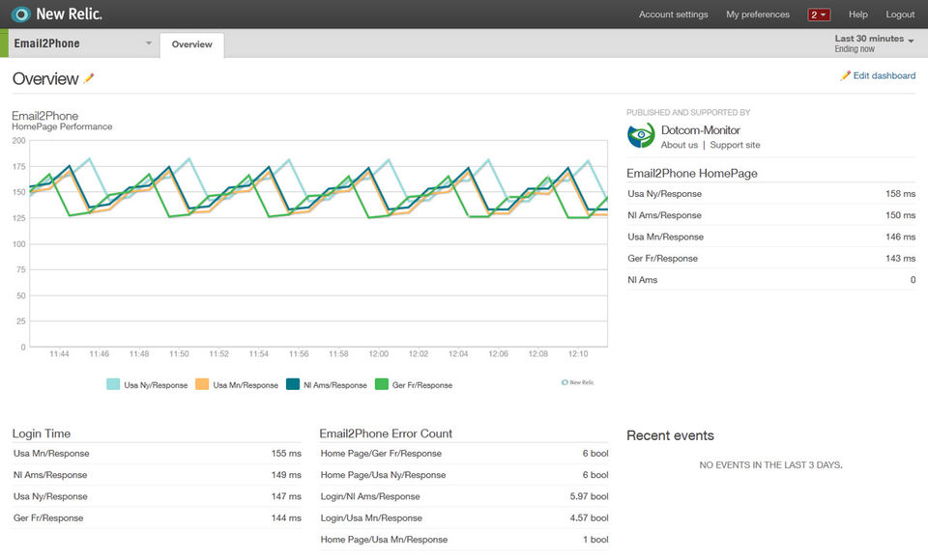Viewport: 928px width, 558px height.
Task: Open the Support site link
Action: [x=735, y=145]
